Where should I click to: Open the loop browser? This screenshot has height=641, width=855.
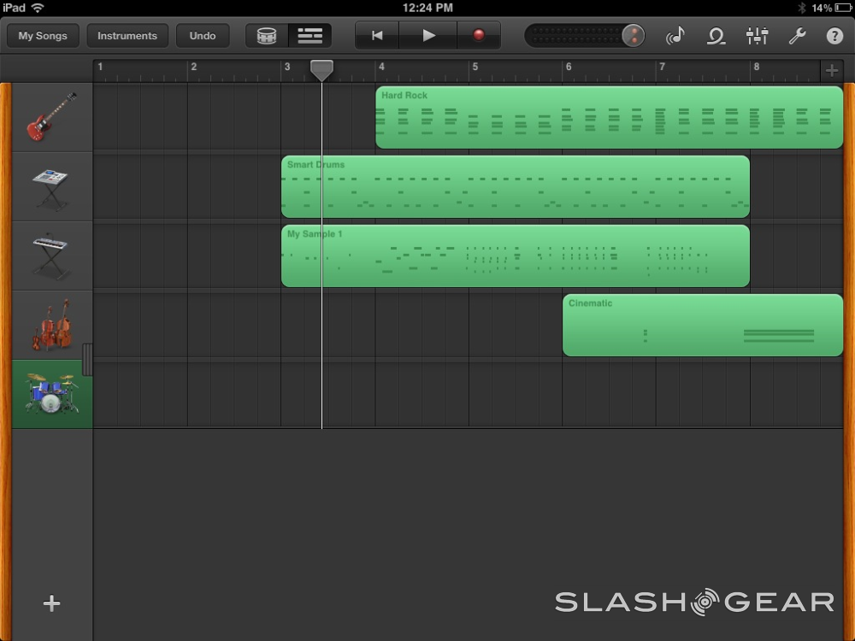coord(716,36)
